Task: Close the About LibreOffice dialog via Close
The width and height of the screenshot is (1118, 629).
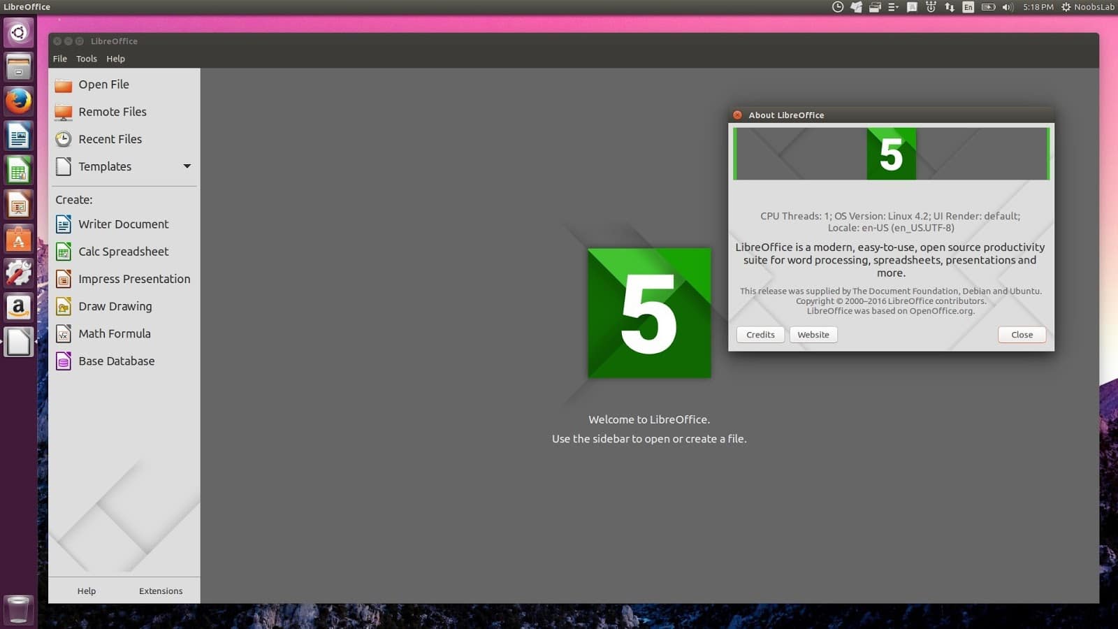Action: coord(1022,335)
